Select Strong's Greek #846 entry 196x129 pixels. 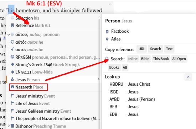(53, 65)
